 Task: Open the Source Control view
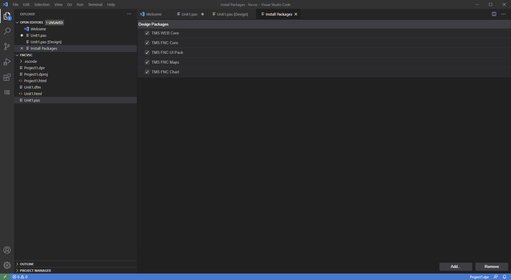coord(7,47)
